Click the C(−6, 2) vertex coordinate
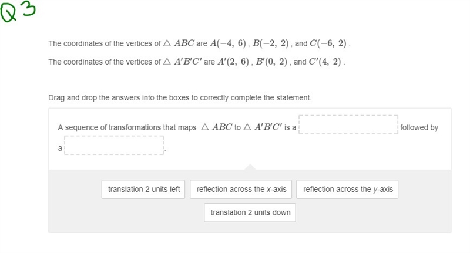This screenshot has width=470, height=253. (x=328, y=43)
